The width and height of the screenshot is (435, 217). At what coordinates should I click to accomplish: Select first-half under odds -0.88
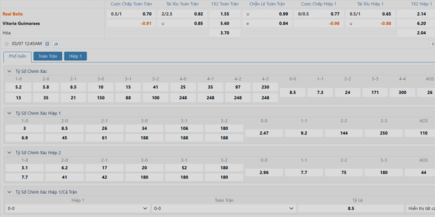tap(370, 23)
